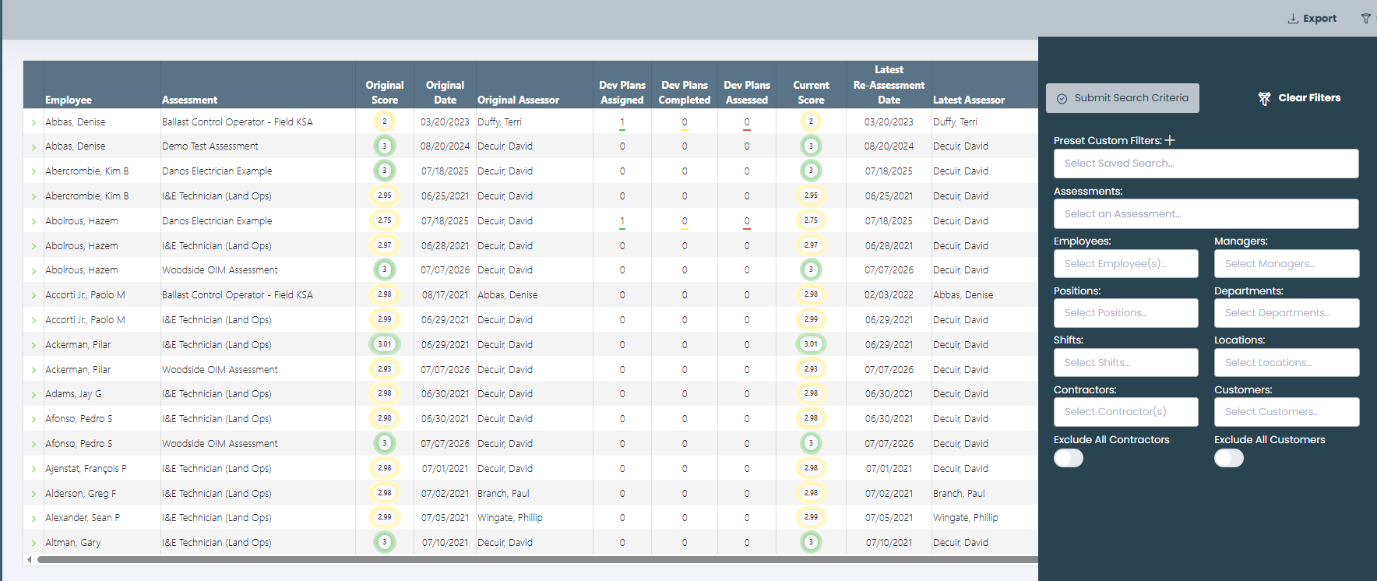Viewport: 1377px width, 581px height.
Task: Click the re-assessment date 02/03/2022
Action: (889, 295)
